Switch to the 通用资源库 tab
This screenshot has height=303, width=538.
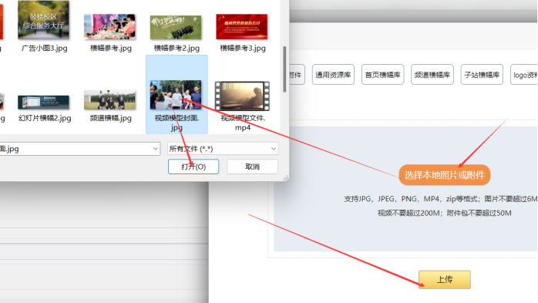[333, 75]
